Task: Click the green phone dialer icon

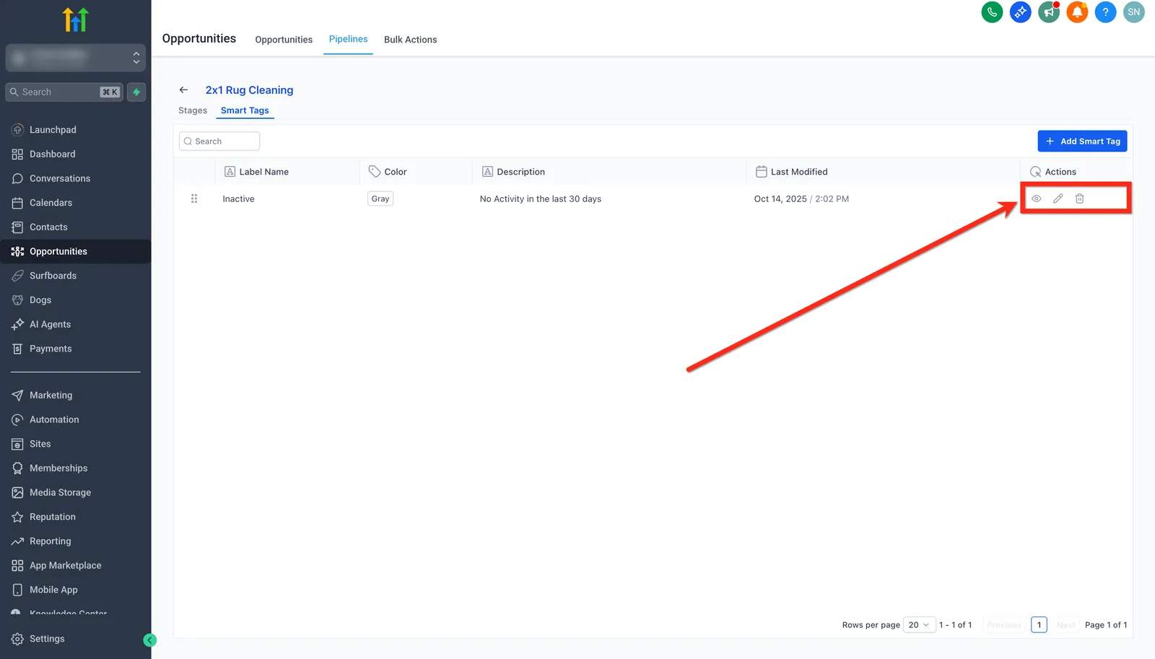Action: [x=992, y=12]
